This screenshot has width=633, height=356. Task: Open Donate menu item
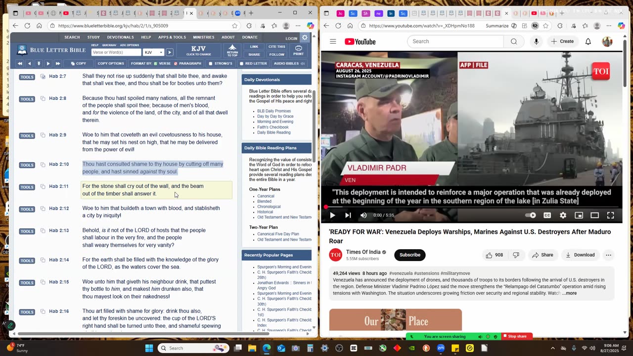pyautogui.click(x=250, y=37)
